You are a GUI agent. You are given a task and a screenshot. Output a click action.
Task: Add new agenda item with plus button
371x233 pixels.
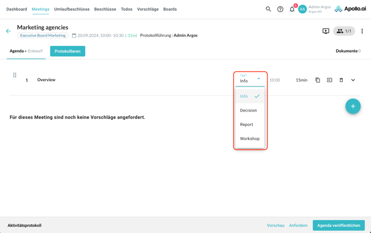(x=353, y=106)
